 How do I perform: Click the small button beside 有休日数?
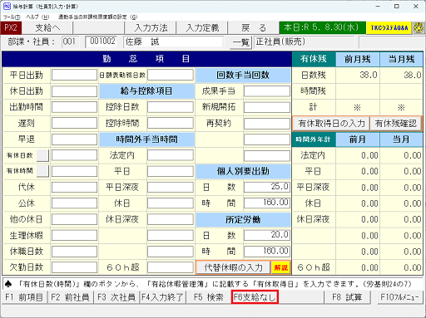point(42,155)
